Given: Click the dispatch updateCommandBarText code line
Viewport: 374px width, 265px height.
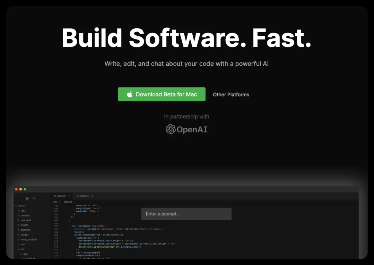Looking at the screenshot, I should pos(110,247).
